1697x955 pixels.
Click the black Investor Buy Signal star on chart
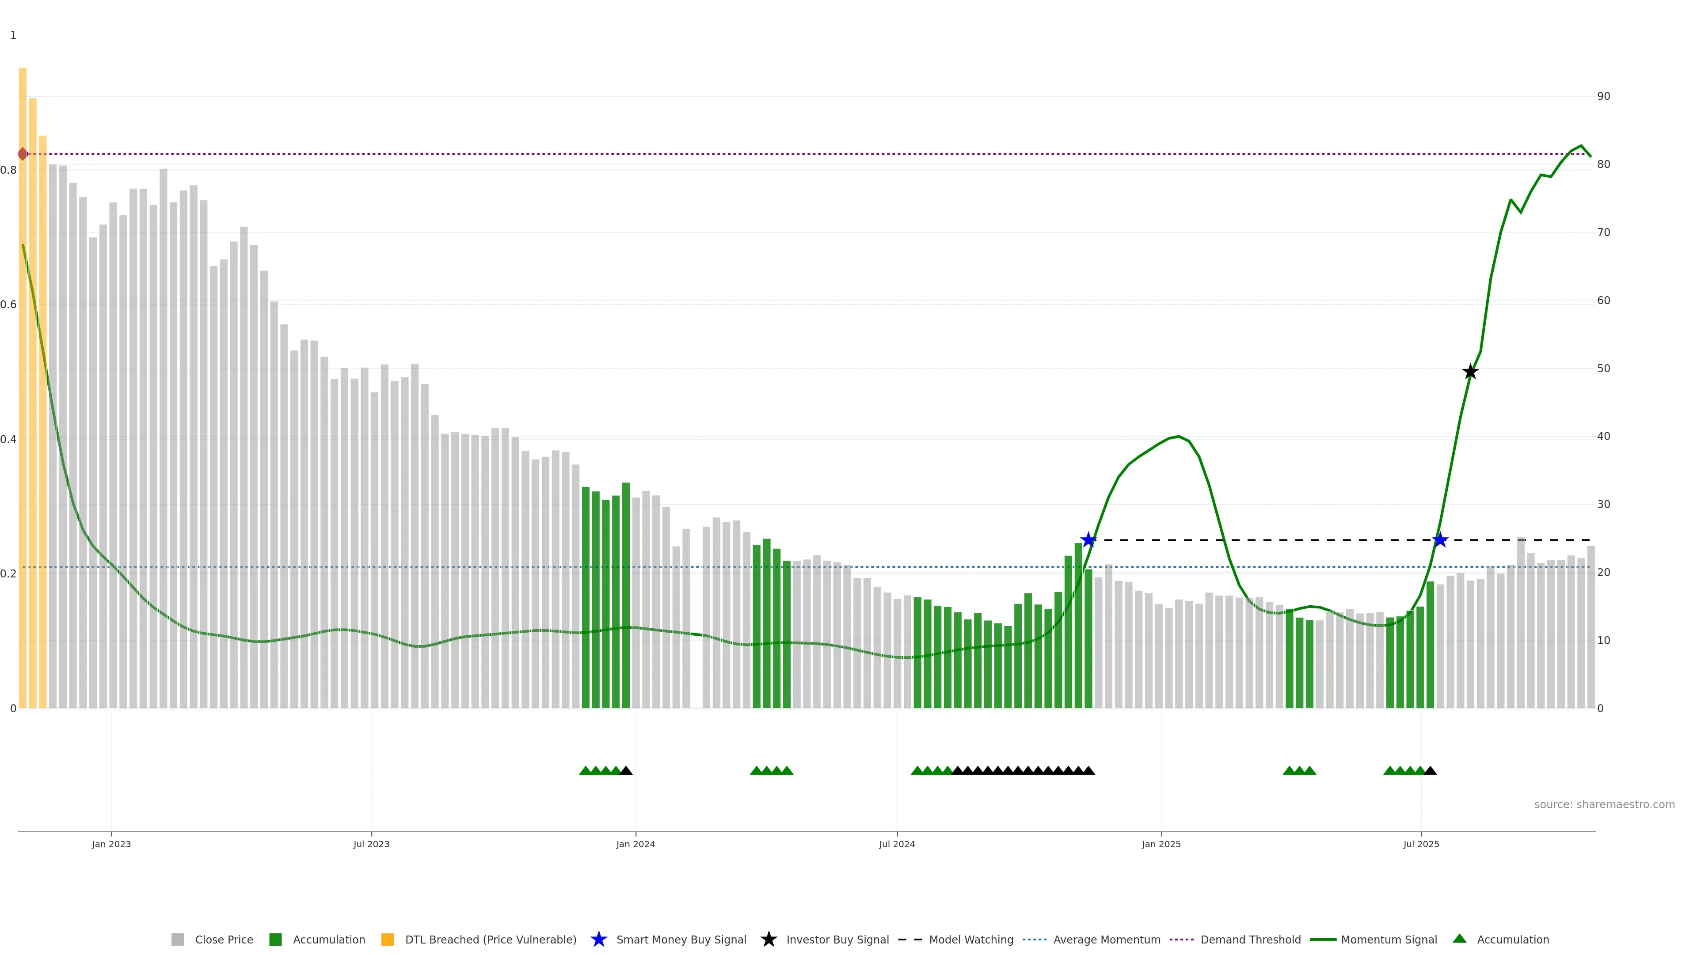[x=1470, y=372]
